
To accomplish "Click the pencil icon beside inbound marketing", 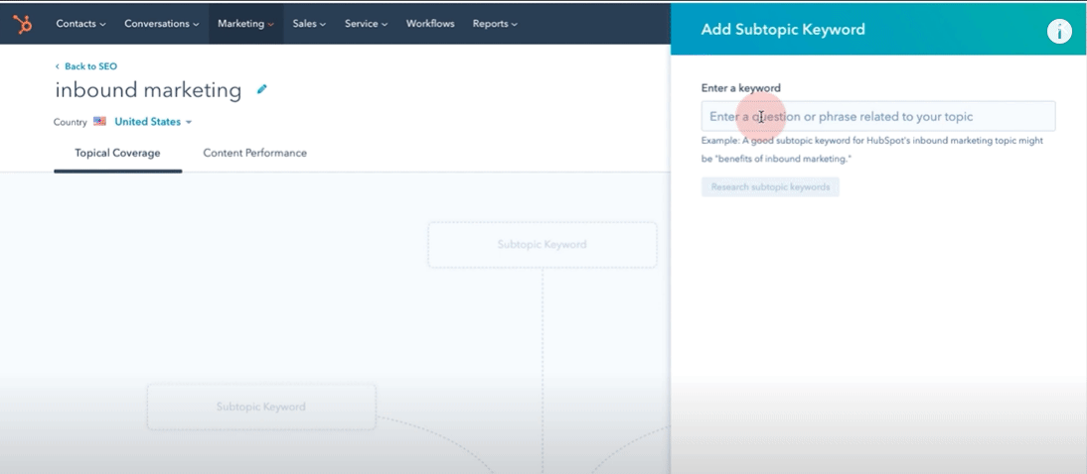I will tap(262, 89).
